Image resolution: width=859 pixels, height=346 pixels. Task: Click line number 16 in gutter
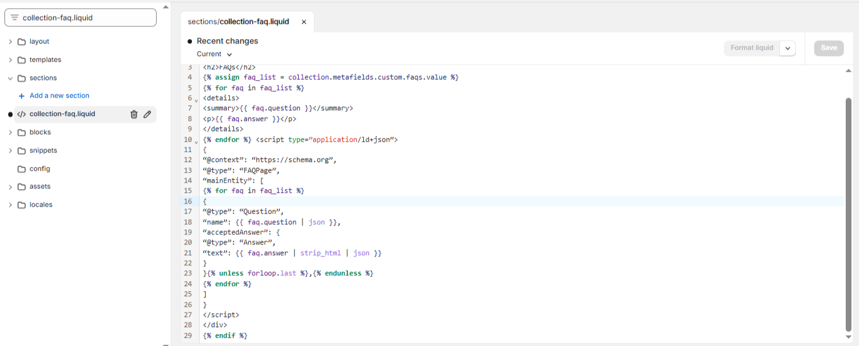188,202
